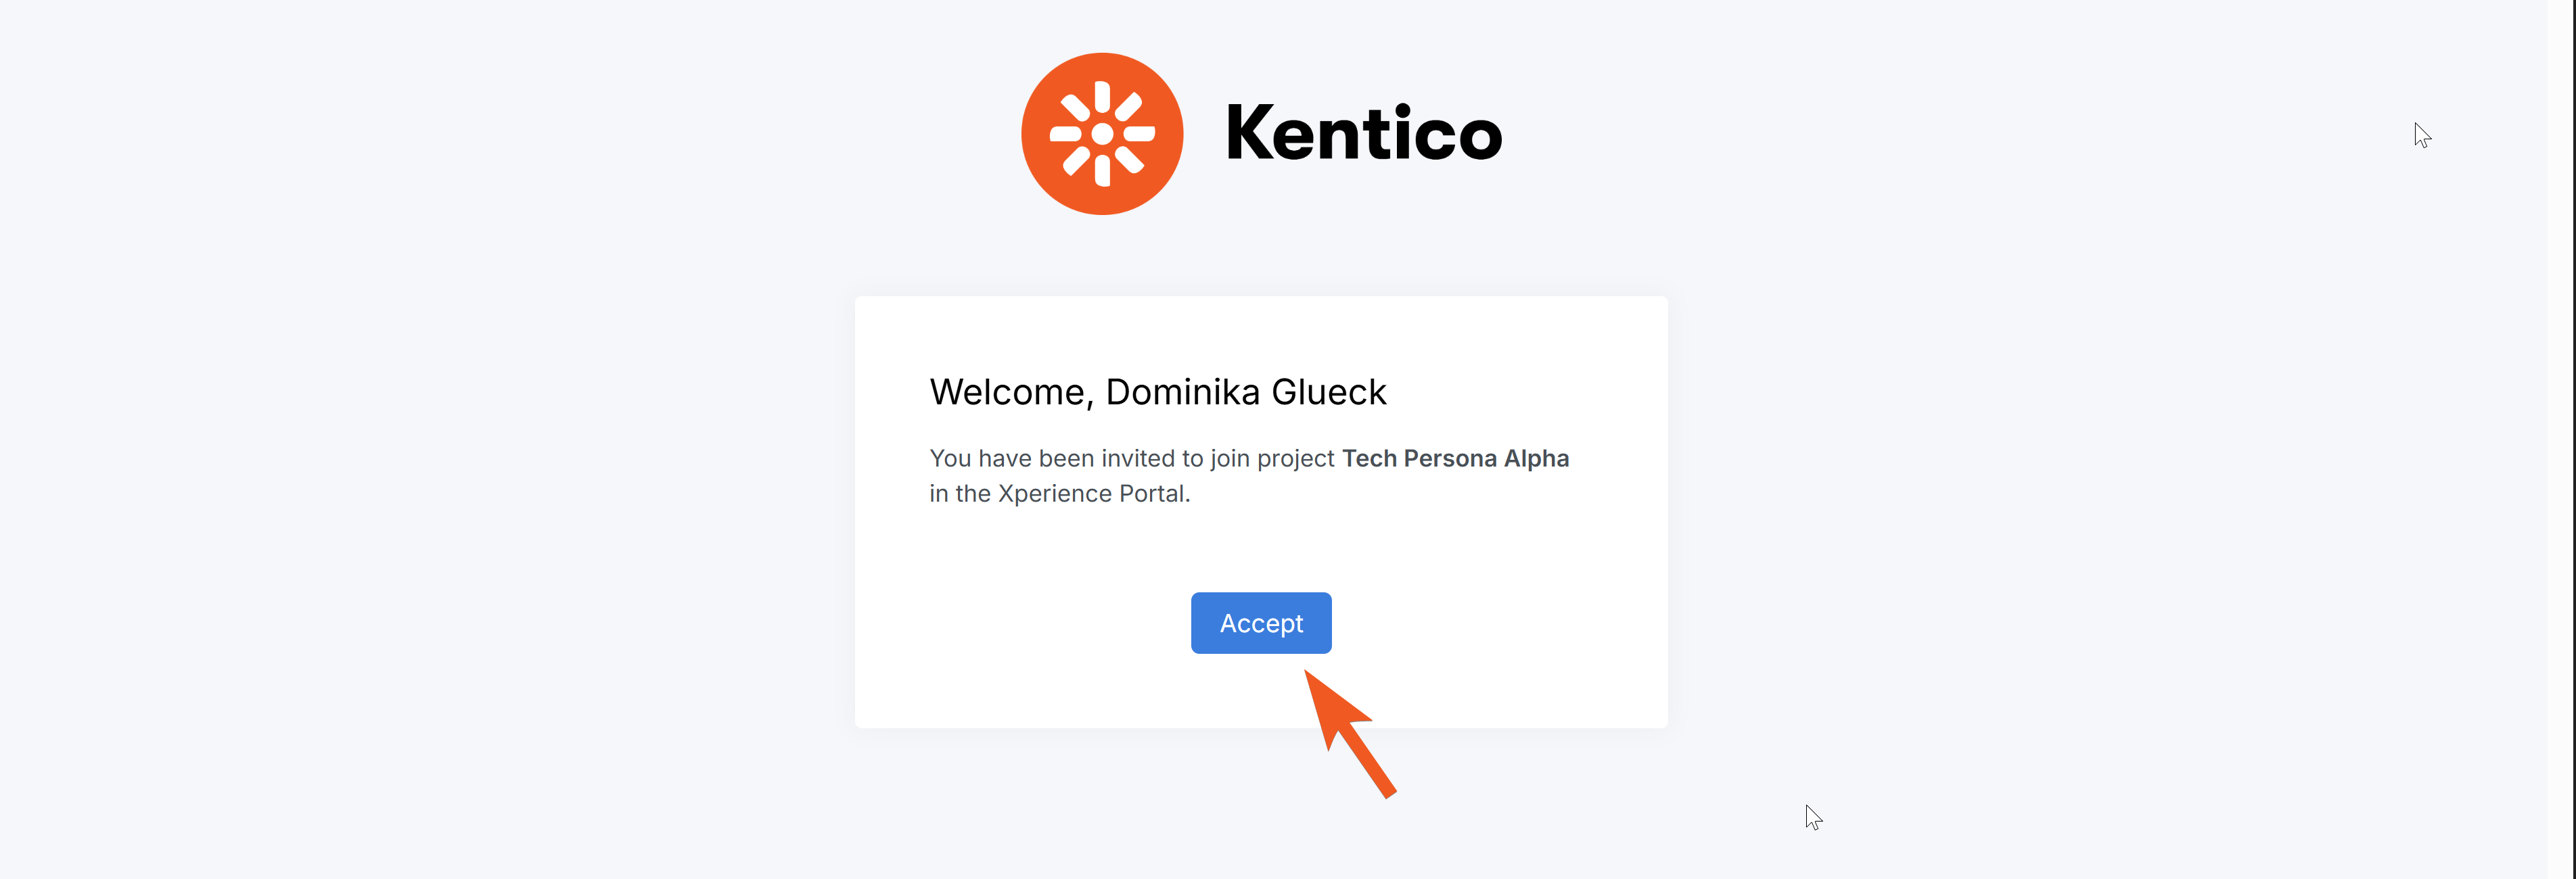The image size is (2576, 879).
Task: Click the mouse pointer graphic at top right
Action: tap(2421, 135)
